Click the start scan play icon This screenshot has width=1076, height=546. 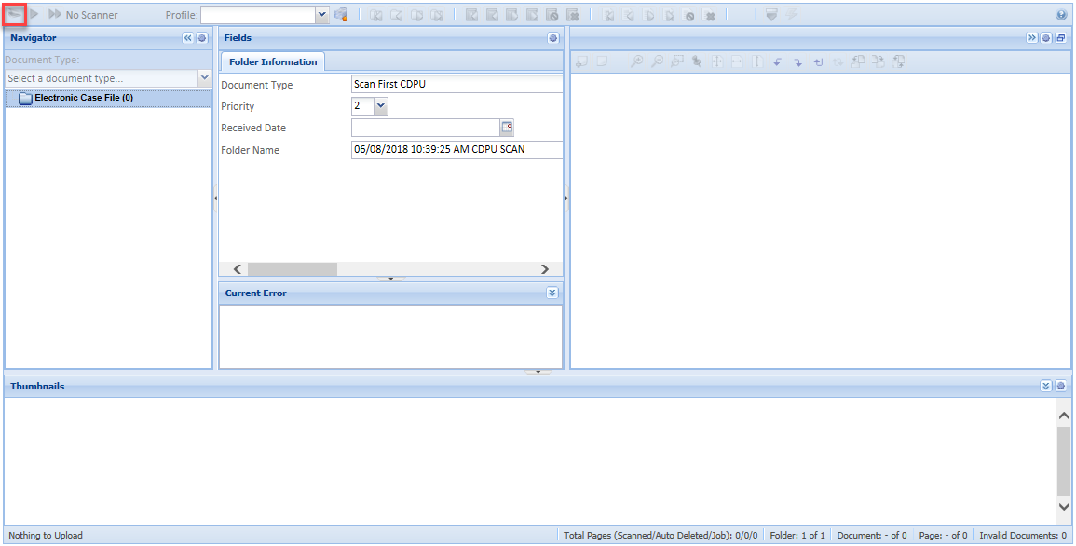tap(34, 15)
